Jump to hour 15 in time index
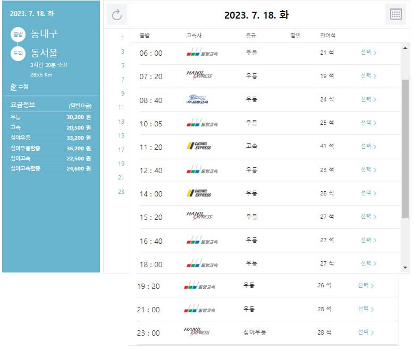This screenshot has width=414, height=350. tap(121, 135)
